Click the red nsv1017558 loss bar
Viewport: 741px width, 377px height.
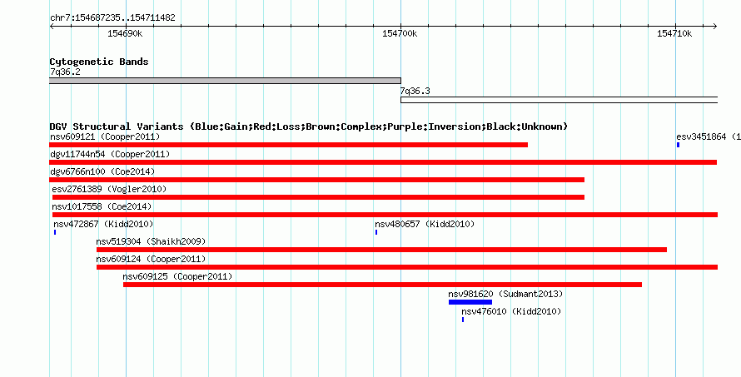pos(385,215)
